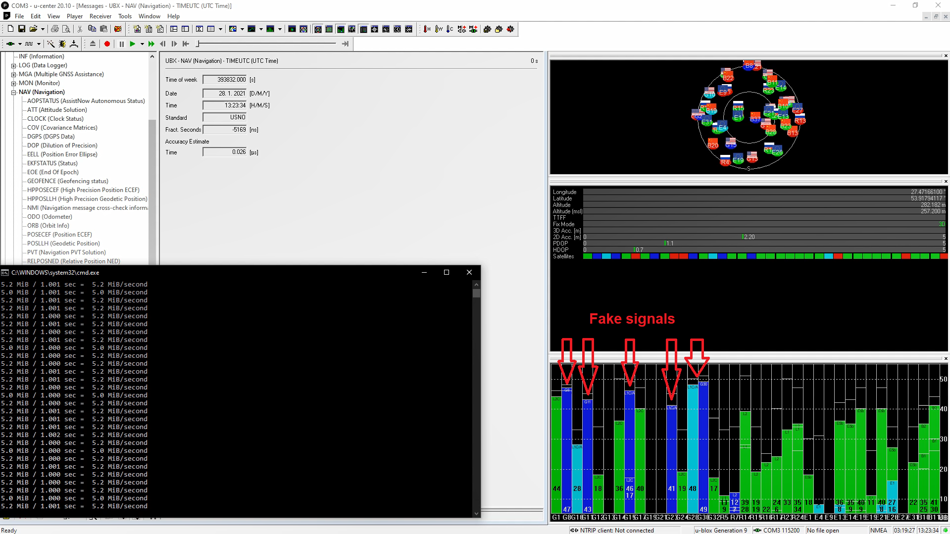This screenshot has height=534, width=950.
Task: Open the dropdown beside Open folder icon
Action: click(x=43, y=29)
